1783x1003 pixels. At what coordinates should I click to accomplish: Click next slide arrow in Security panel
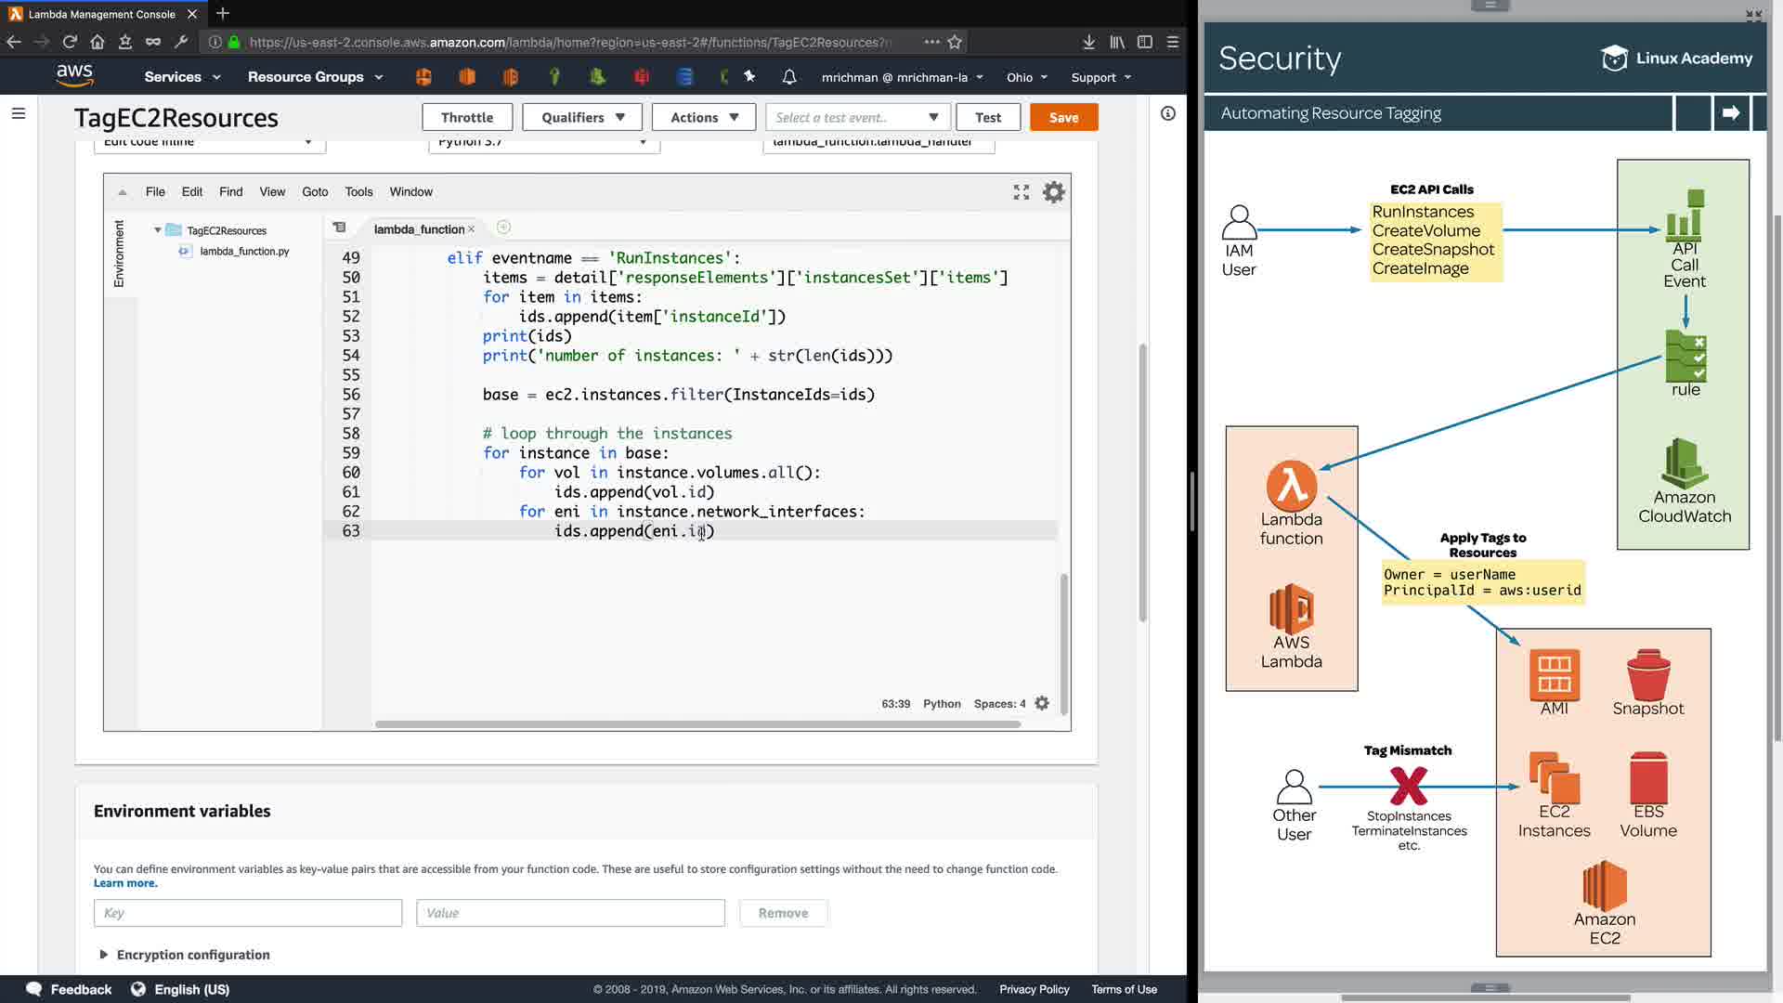tap(1731, 113)
